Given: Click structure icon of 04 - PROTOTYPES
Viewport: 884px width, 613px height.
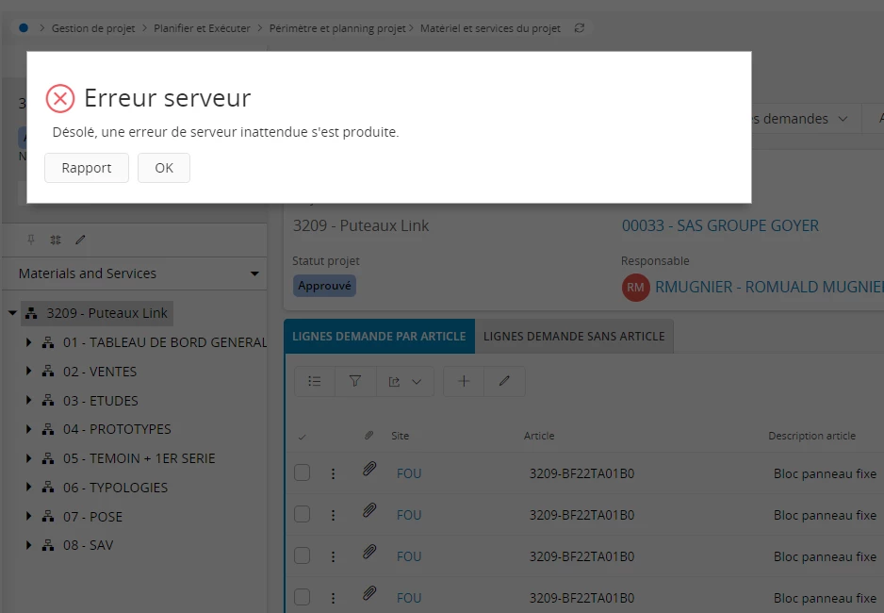Looking at the screenshot, I should tap(48, 429).
